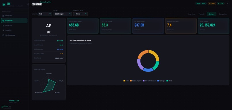Click the Countries globe icon in the sidebar
Image resolution: width=232 pixels, height=110 pixels.
point(3,21)
